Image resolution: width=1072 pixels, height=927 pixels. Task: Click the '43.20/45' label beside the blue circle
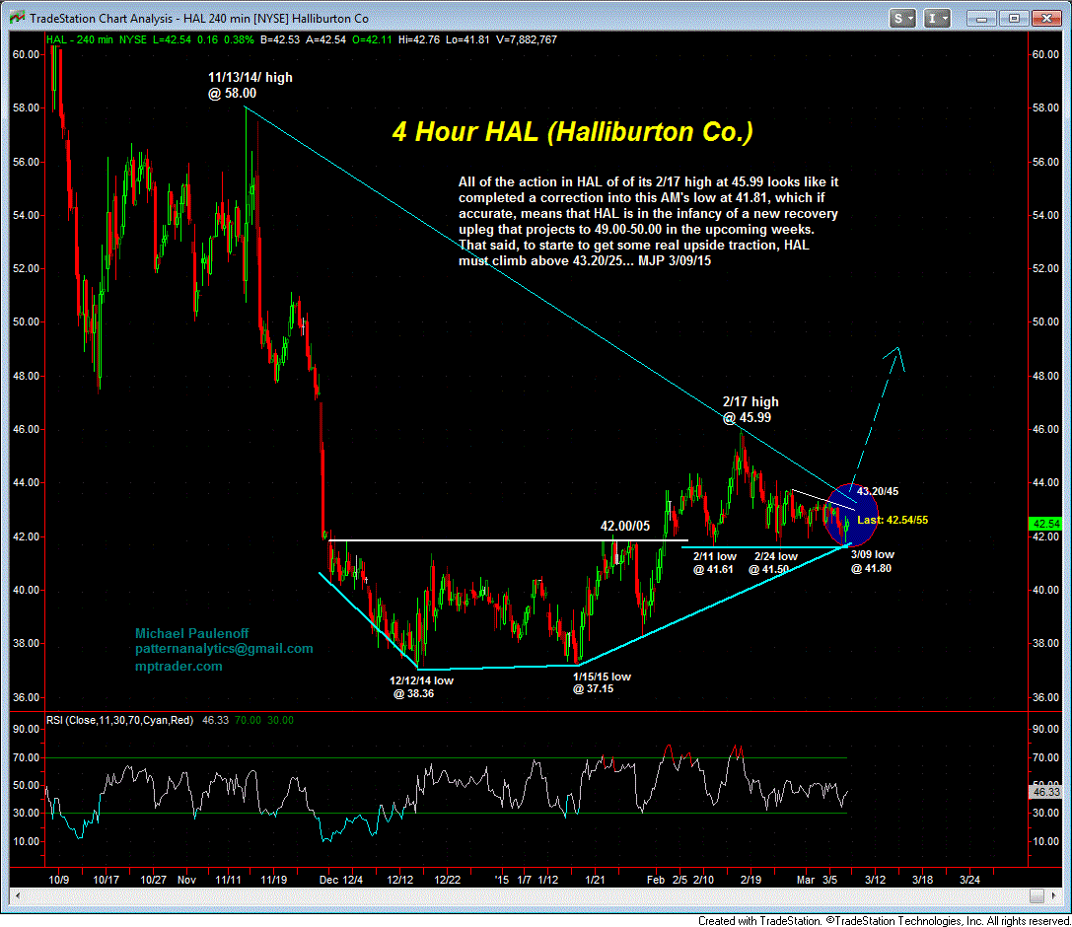pos(877,491)
